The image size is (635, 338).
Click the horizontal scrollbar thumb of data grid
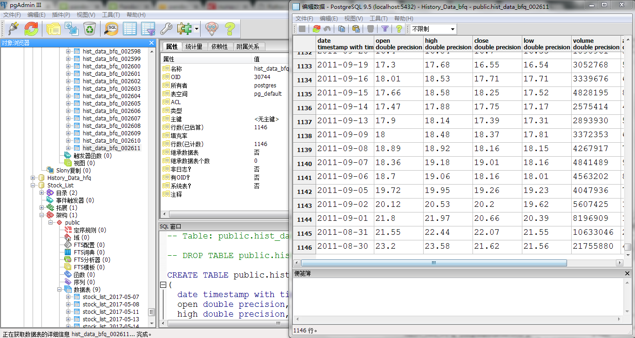pos(433,263)
